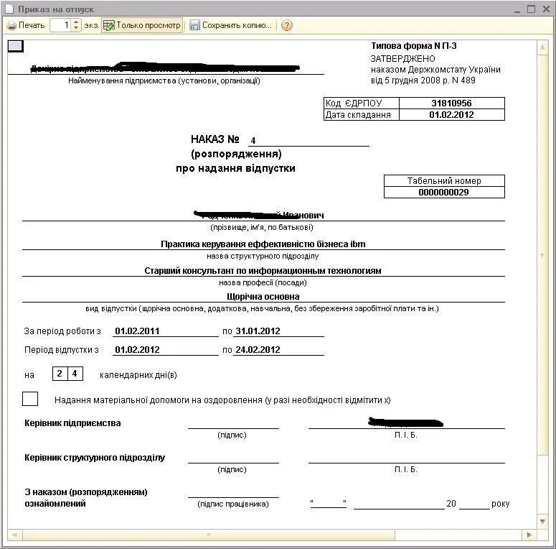Viewport: 556px width, 549px height.
Task: Click the Печать printer icon
Action: pyautogui.click(x=11, y=26)
